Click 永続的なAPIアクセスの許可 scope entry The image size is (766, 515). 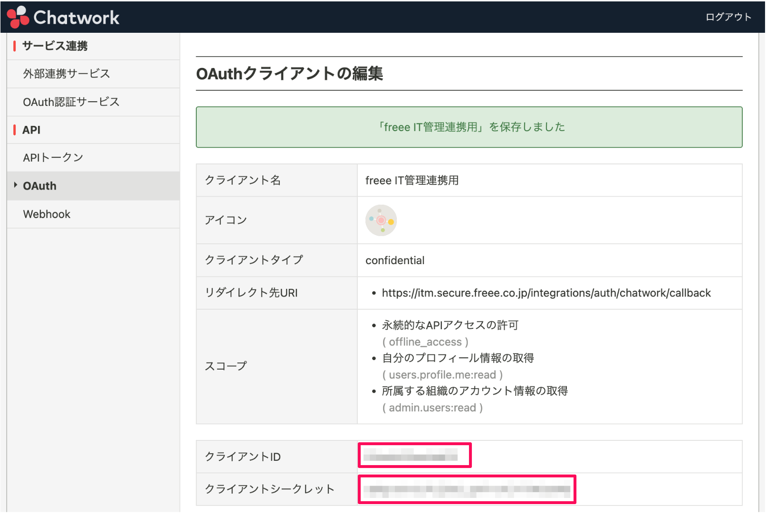click(450, 325)
